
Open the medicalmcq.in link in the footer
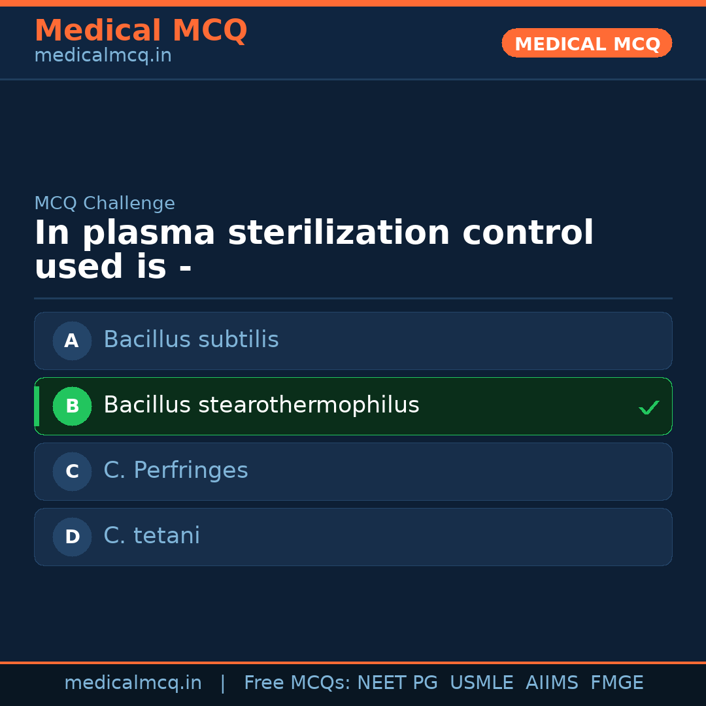(133, 683)
